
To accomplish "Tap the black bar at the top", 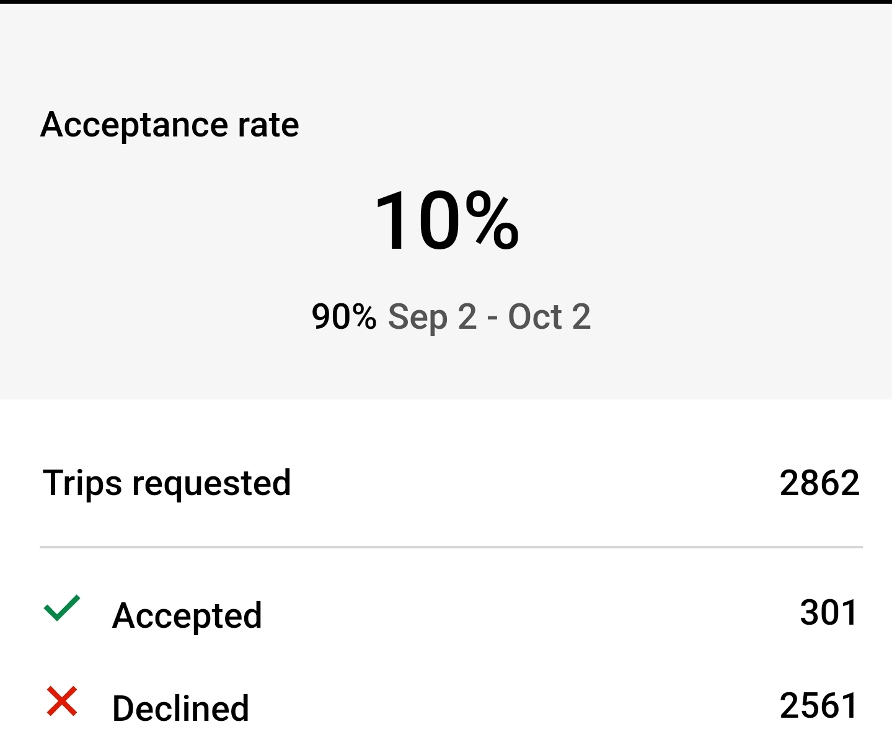I will (446, 2).
